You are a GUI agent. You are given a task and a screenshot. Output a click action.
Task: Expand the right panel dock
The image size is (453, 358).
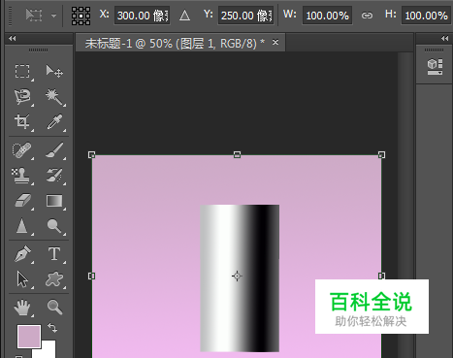click(x=444, y=38)
